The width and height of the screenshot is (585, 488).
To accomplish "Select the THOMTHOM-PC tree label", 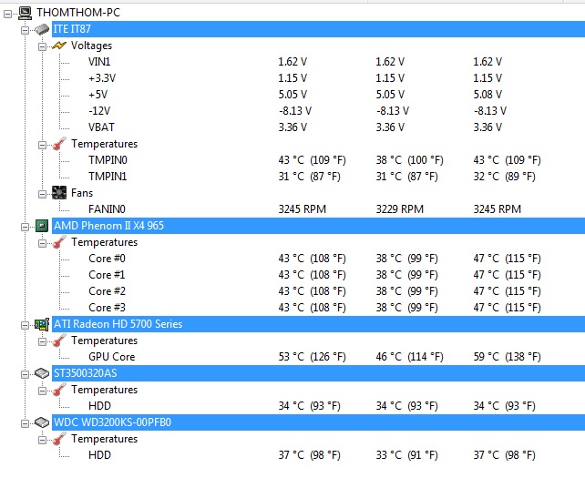I will tap(78, 13).
